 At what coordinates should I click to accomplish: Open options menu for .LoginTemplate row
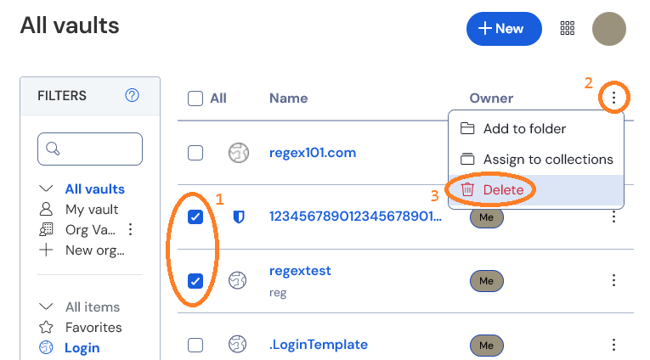pyautogui.click(x=613, y=345)
